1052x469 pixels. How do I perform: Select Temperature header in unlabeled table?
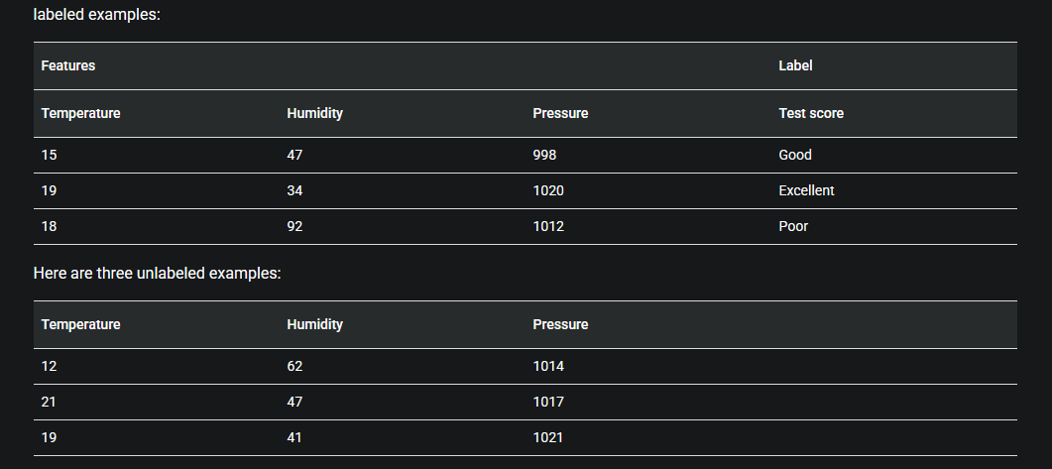(157, 325)
